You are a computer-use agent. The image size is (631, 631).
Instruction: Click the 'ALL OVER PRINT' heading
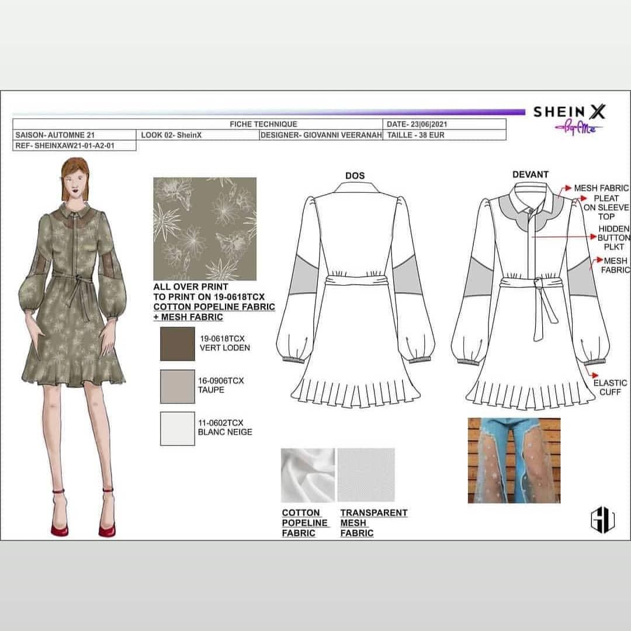coord(190,287)
